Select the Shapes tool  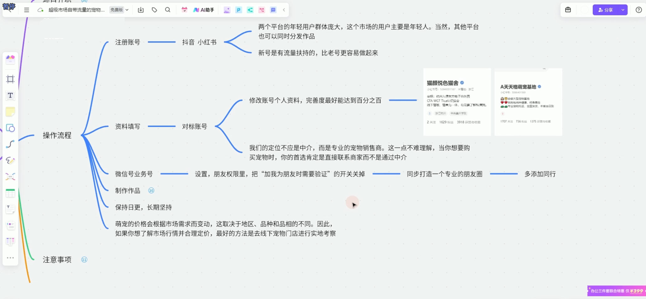[x=11, y=128]
